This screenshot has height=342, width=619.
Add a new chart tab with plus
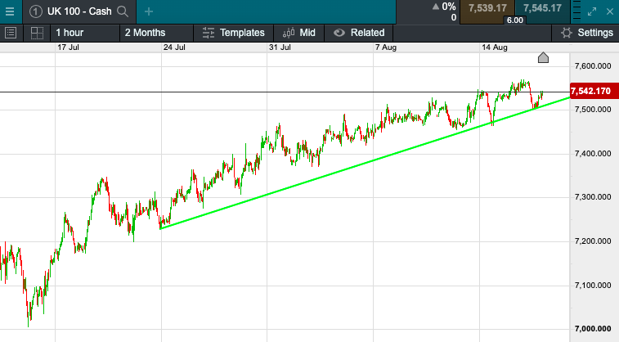(x=148, y=11)
